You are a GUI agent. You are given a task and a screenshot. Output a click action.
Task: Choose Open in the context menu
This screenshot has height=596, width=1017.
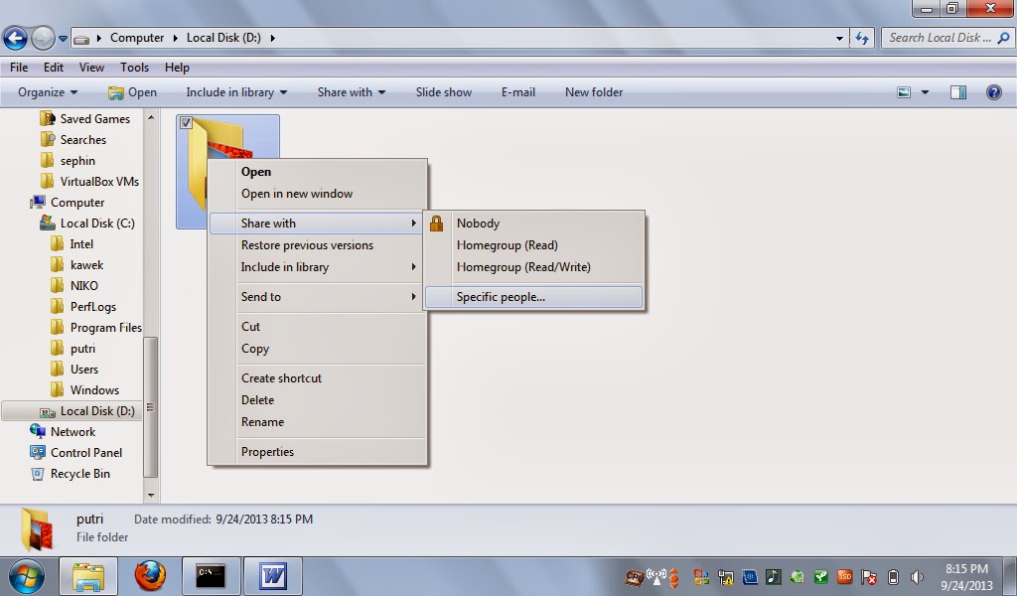coord(318,171)
